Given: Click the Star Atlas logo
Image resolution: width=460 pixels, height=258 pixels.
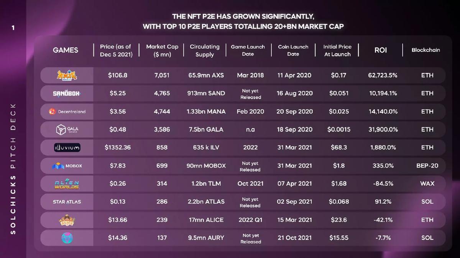Looking at the screenshot, I should pyautogui.click(x=67, y=202).
